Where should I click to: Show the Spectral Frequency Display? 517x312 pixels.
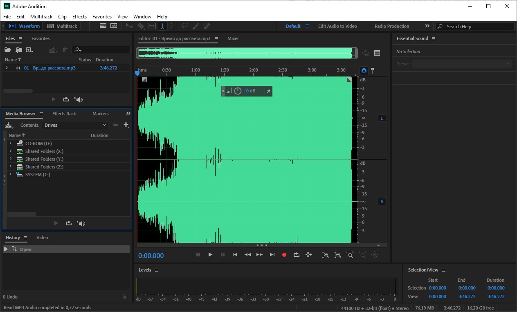(x=103, y=26)
